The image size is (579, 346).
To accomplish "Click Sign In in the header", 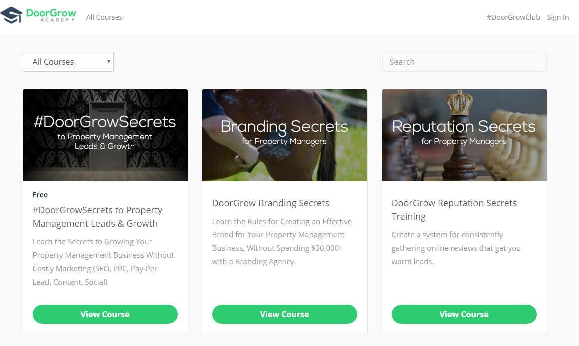I will tap(558, 17).
